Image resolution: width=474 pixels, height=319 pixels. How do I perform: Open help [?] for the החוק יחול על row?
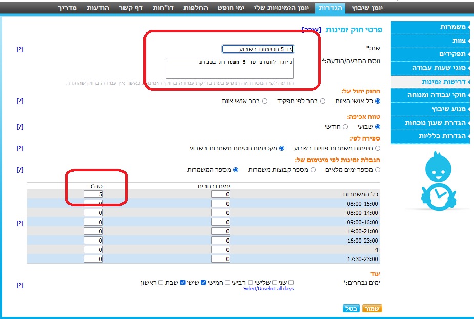[20, 101]
